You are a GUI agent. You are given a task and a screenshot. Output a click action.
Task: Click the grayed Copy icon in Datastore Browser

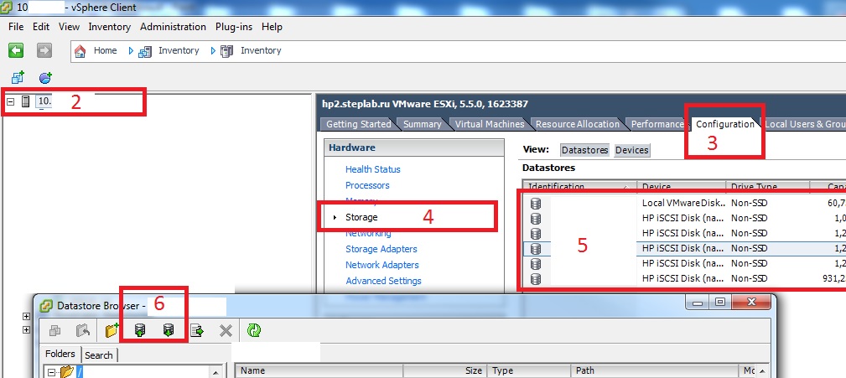(55, 330)
